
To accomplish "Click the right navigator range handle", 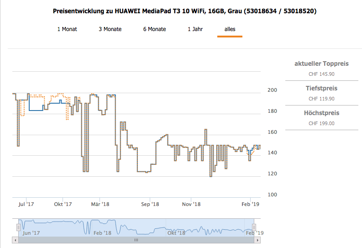I will [x=254, y=227].
